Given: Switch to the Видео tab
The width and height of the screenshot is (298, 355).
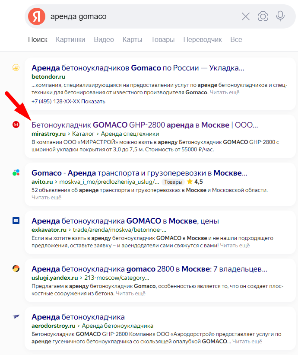Looking at the screenshot, I should click(104, 40).
